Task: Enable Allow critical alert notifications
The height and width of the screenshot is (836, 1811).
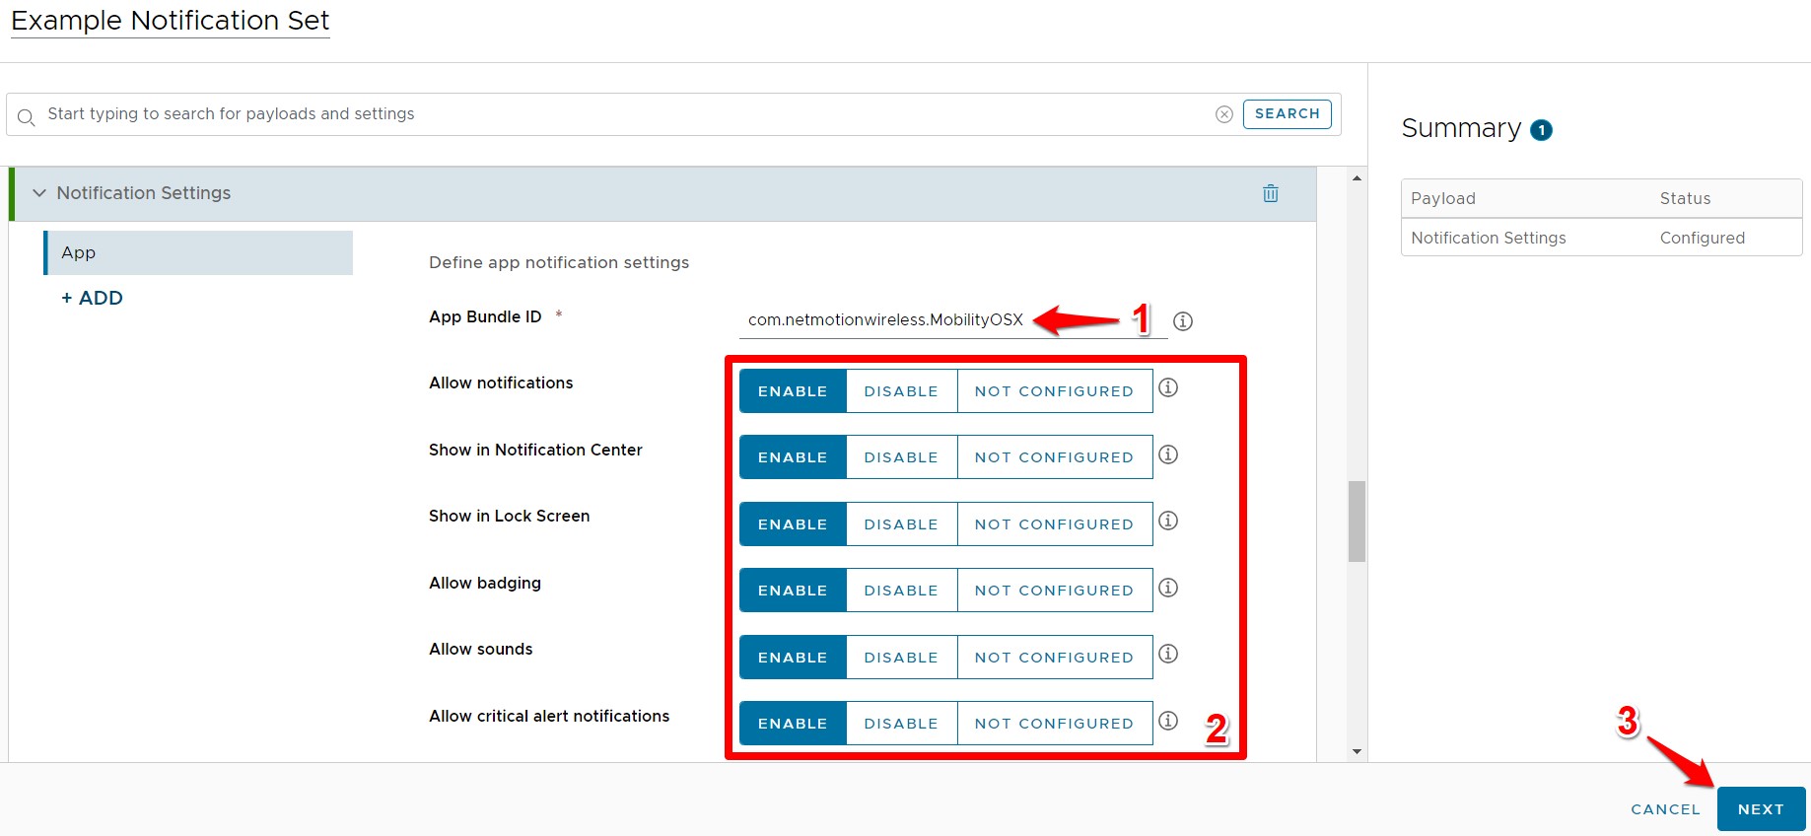Action: (x=793, y=724)
